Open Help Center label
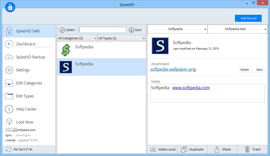 26,109
